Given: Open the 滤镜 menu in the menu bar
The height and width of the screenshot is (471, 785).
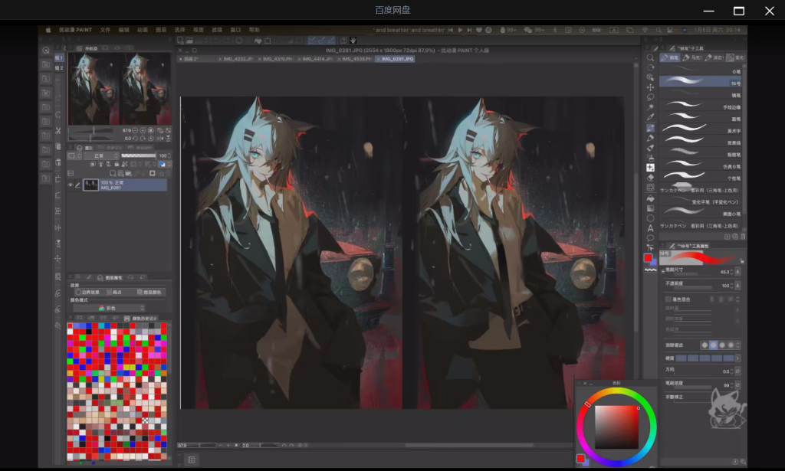Looking at the screenshot, I should click(217, 30).
